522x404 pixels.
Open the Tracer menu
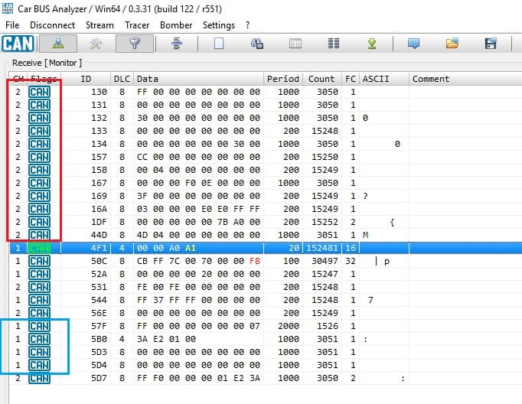tap(137, 25)
